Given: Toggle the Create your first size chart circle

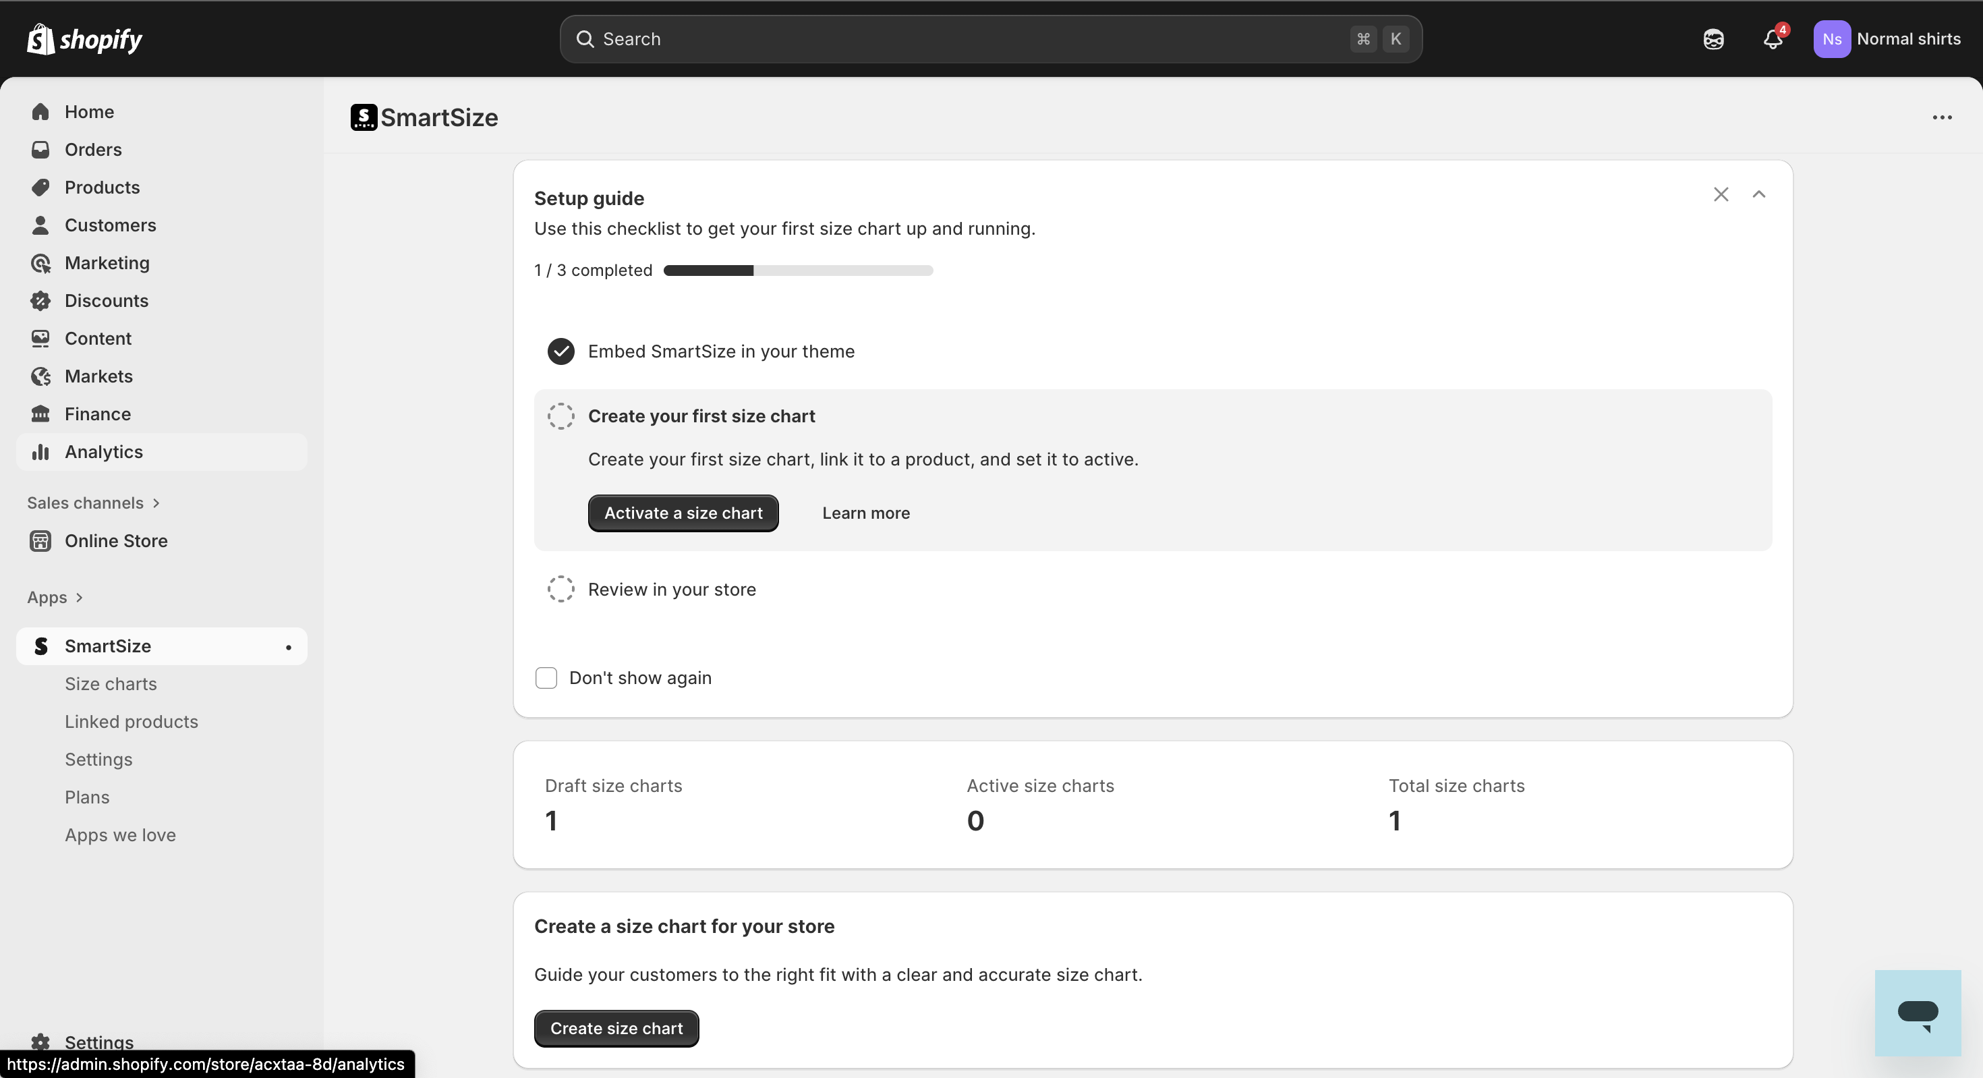Looking at the screenshot, I should tap(561, 417).
